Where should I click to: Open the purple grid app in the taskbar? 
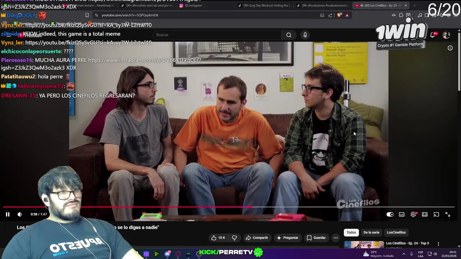point(146,254)
